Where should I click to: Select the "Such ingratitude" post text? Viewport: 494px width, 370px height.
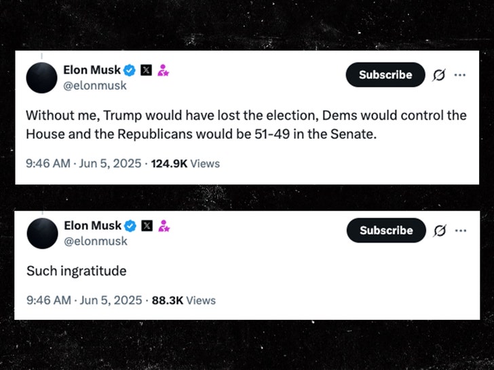76,271
